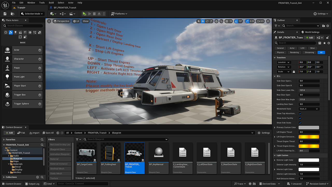Click add collection plus icon
Image resolution: width=332 pixels, height=187 pixels.
37,177
